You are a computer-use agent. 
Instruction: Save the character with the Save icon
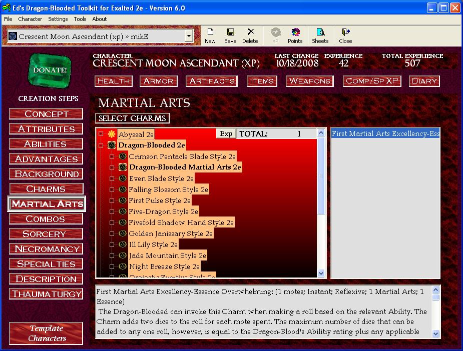tap(230, 32)
